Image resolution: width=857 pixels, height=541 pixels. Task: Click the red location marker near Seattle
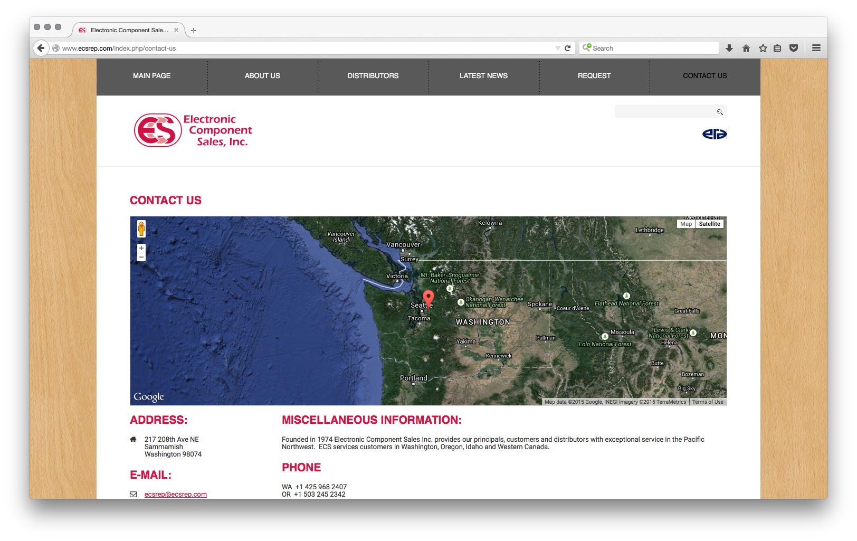click(x=429, y=298)
